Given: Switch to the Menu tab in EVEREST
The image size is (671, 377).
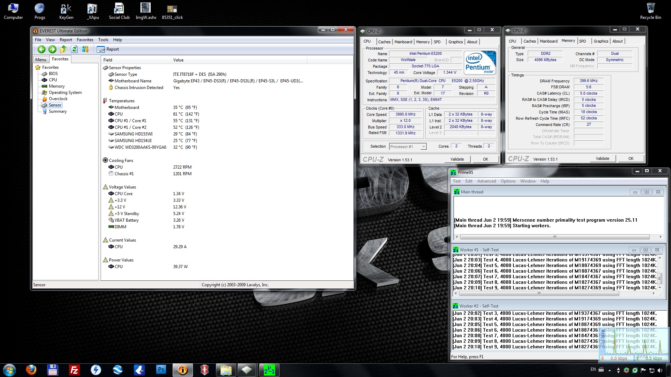Looking at the screenshot, I should [41, 59].
